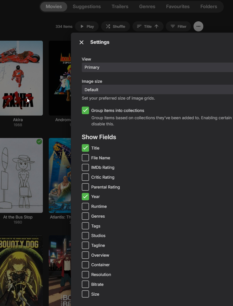
Task: Check the Overview checkbox
Action: tap(85, 255)
